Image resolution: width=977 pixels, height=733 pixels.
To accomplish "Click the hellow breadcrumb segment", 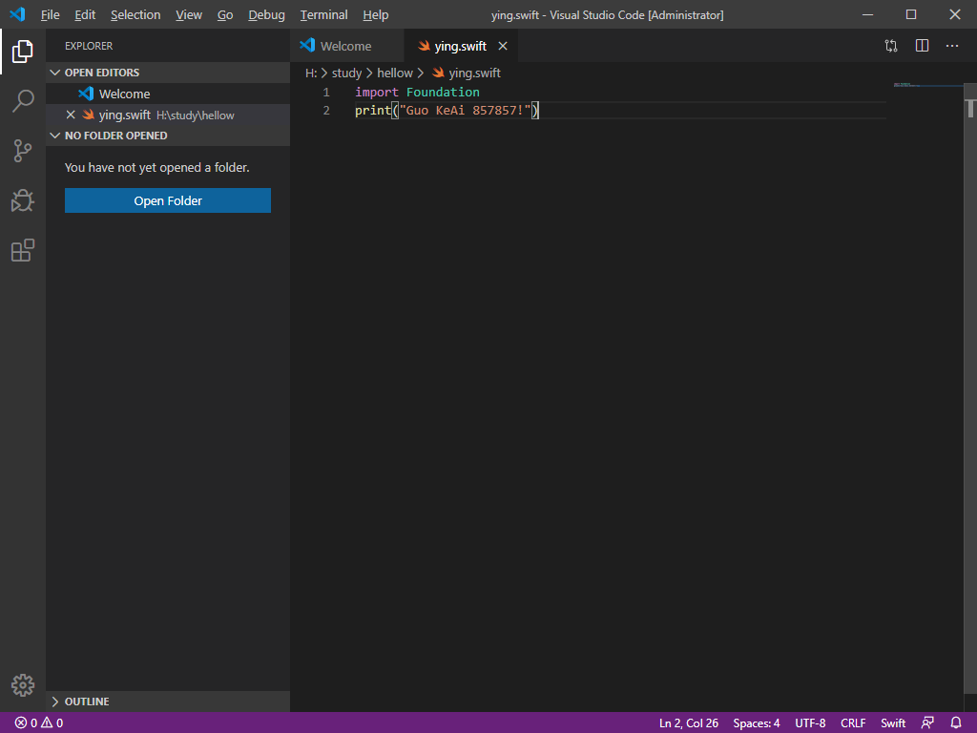I will (x=395, y=73).
